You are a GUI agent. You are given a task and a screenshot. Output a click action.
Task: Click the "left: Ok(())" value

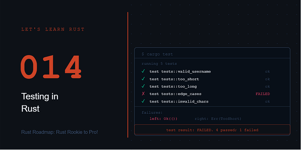[164, 119]
